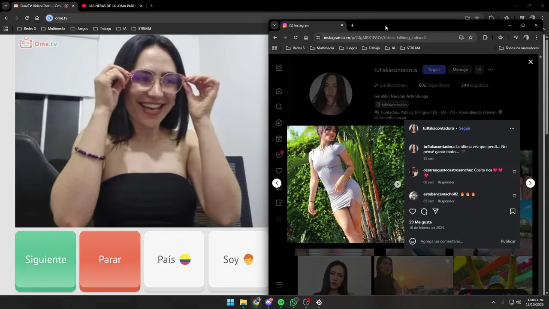Save the post with the bookmark icon
The width and height of the screenshot is (549, 309).
point(513,212)
